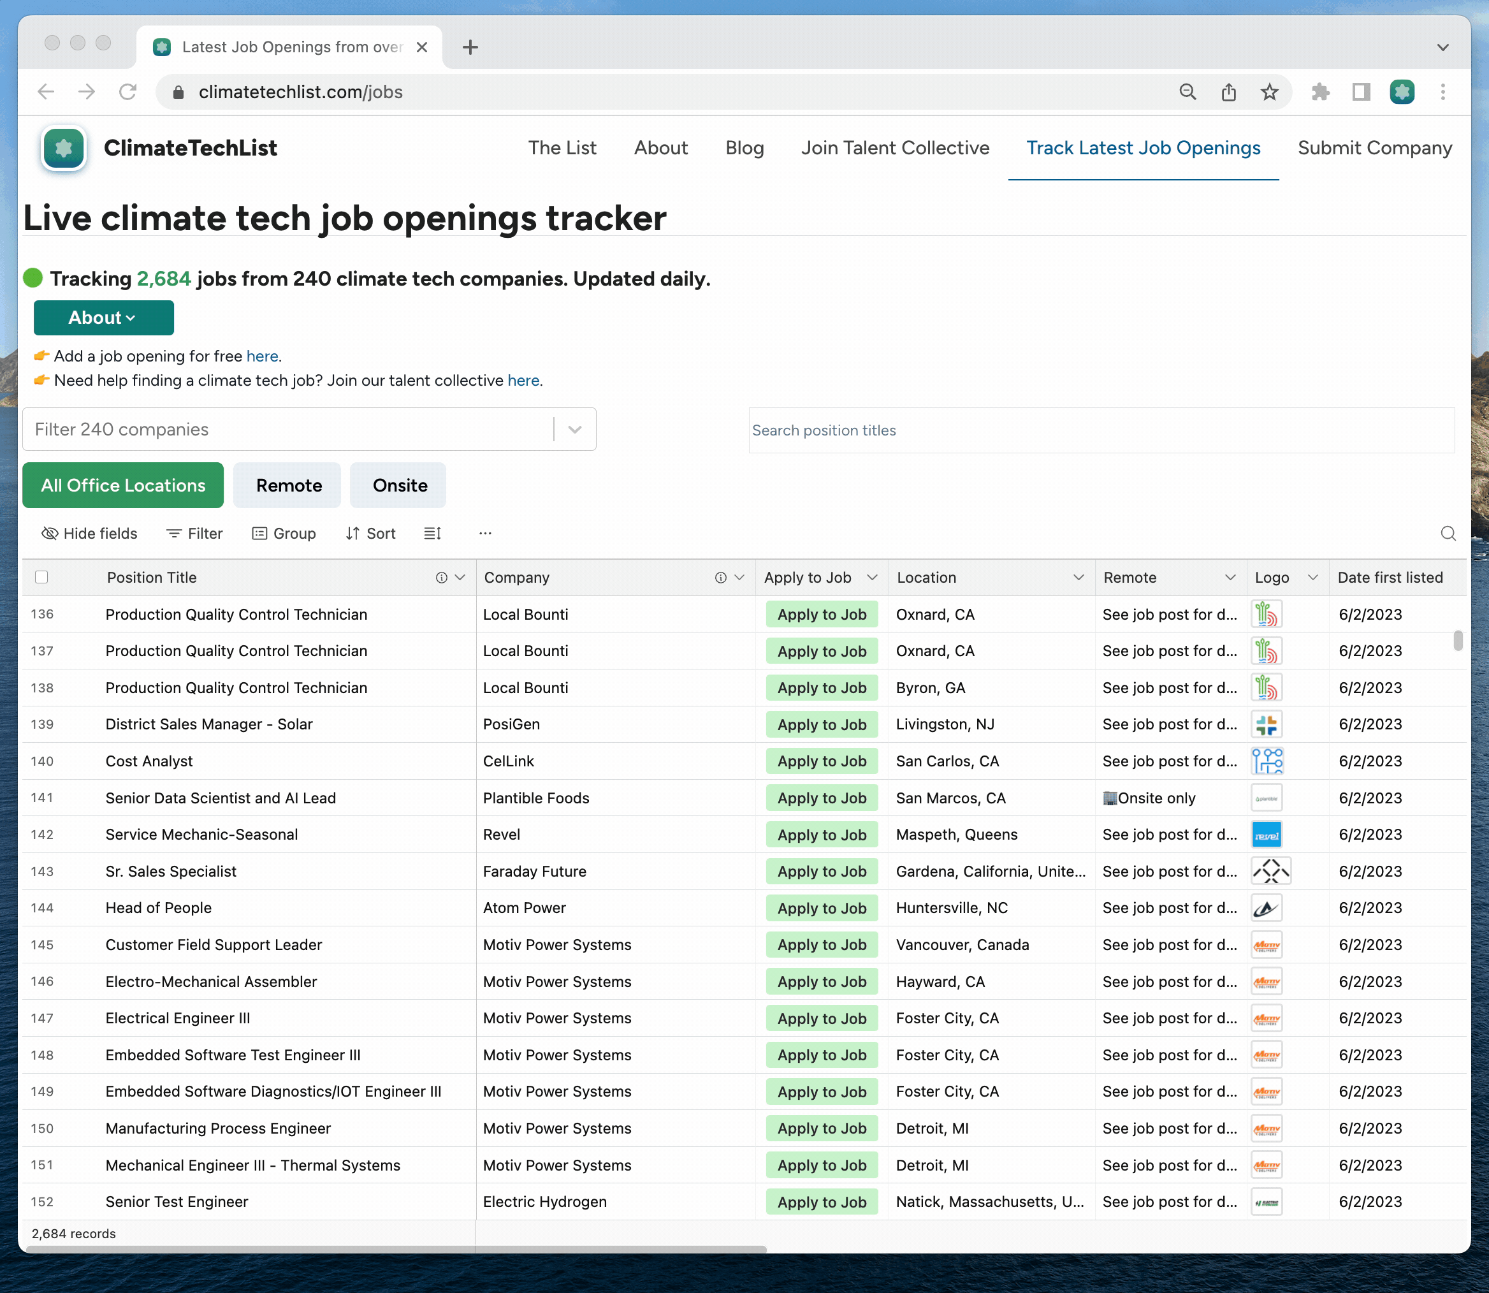This screenshot has height=1293, width=1489.
Task: Open the About nav item in header
Action: (661, 148)
